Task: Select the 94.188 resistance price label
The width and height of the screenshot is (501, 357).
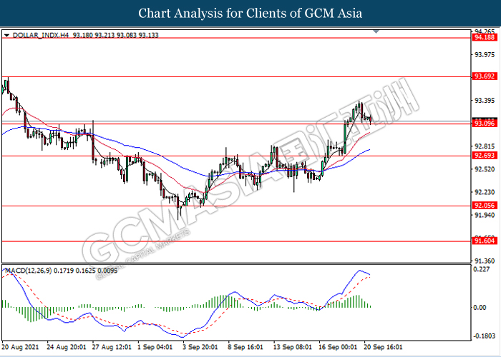Action: point(485,38)
